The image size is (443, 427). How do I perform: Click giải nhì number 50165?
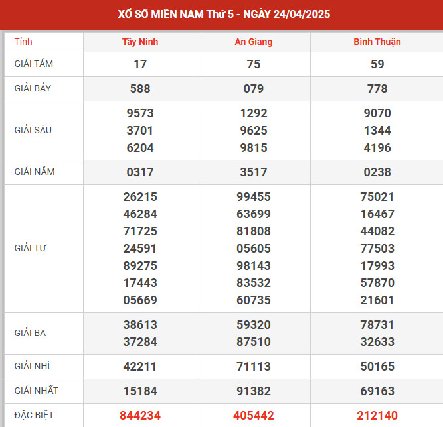click(x=377, y=367)
